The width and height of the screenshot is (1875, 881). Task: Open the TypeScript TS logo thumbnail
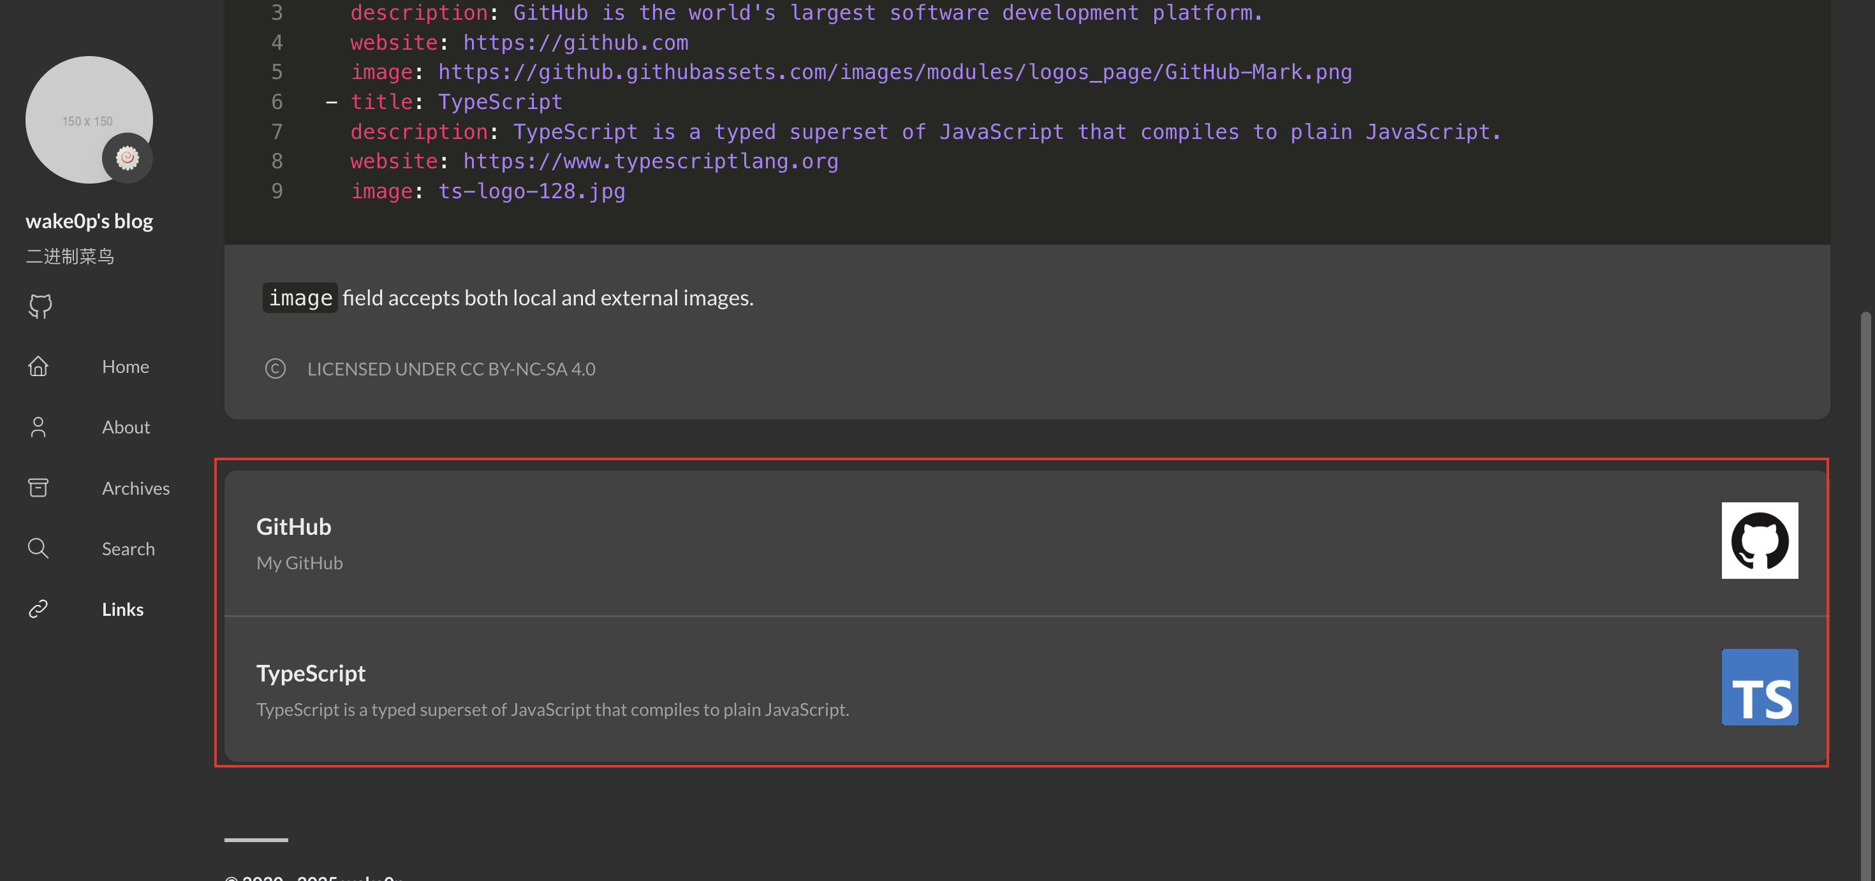tap(1760, 687)
